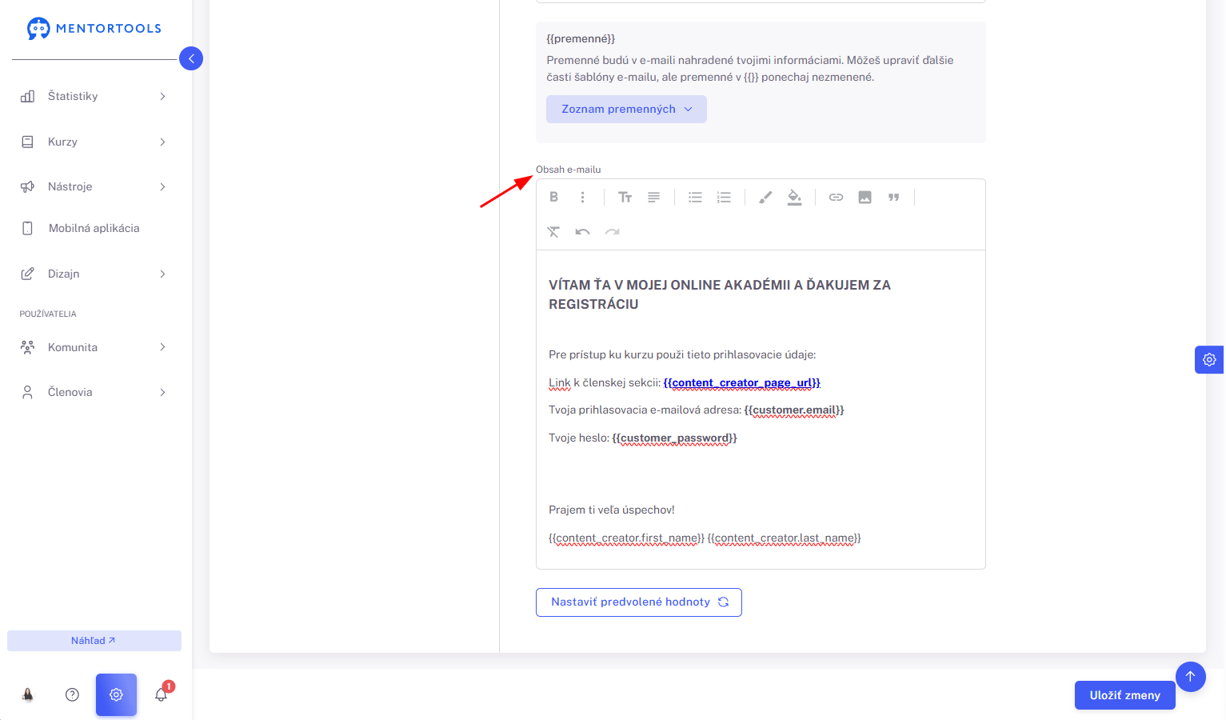1226x720 pixels.
Task: Apply blockquote formatting in the editor
Action: click(893, 197)
